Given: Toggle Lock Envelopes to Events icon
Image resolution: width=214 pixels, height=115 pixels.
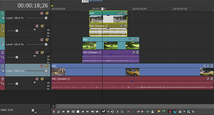Looking at the screenshot, I should pos(189,112).
